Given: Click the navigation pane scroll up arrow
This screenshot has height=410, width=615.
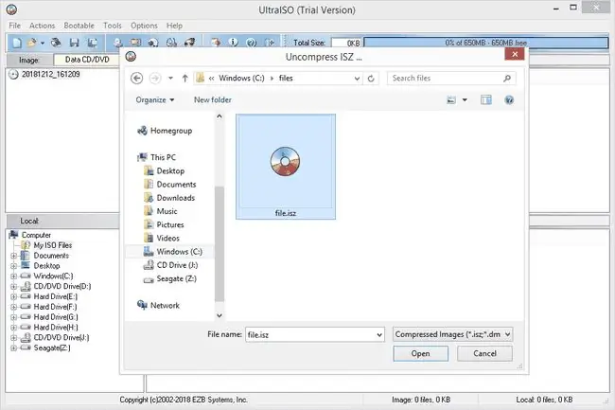Looking at the screenshot, I should [220, 116].
